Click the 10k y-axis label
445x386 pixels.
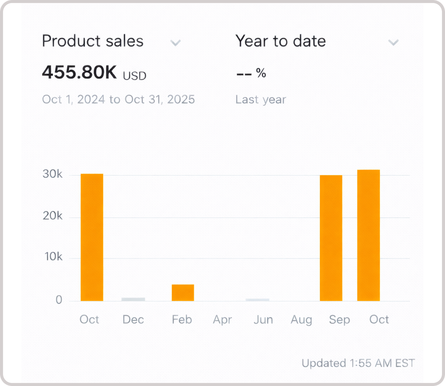click(x=53, y=257)
